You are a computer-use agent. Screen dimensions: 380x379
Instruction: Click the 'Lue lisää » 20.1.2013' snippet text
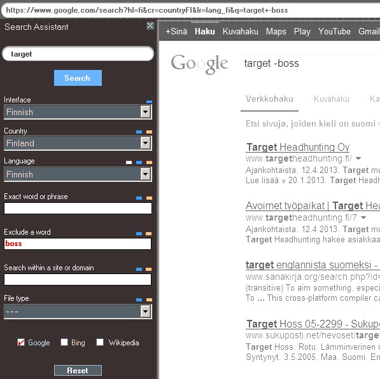287,181
